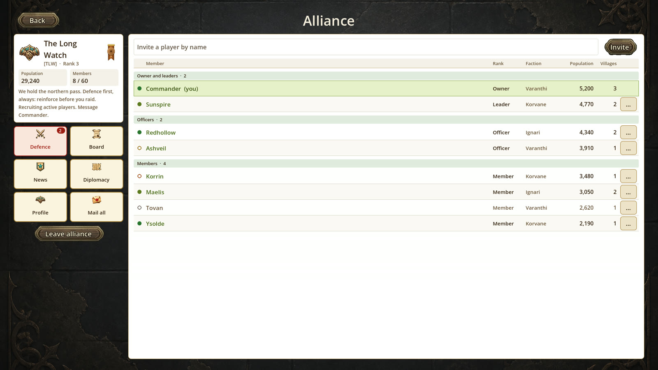Open the News shield icon
Viewport: 658px width, 370px height.
[40, 167]
